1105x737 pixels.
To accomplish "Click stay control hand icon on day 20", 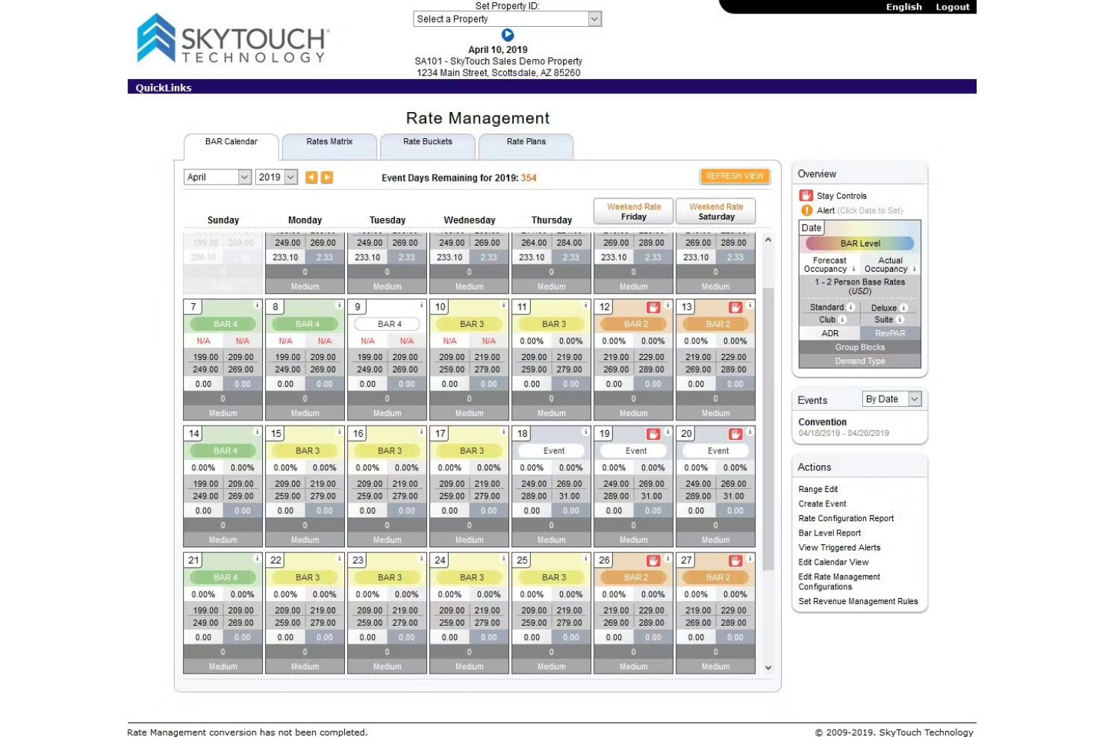I will [x=735, y=434].
